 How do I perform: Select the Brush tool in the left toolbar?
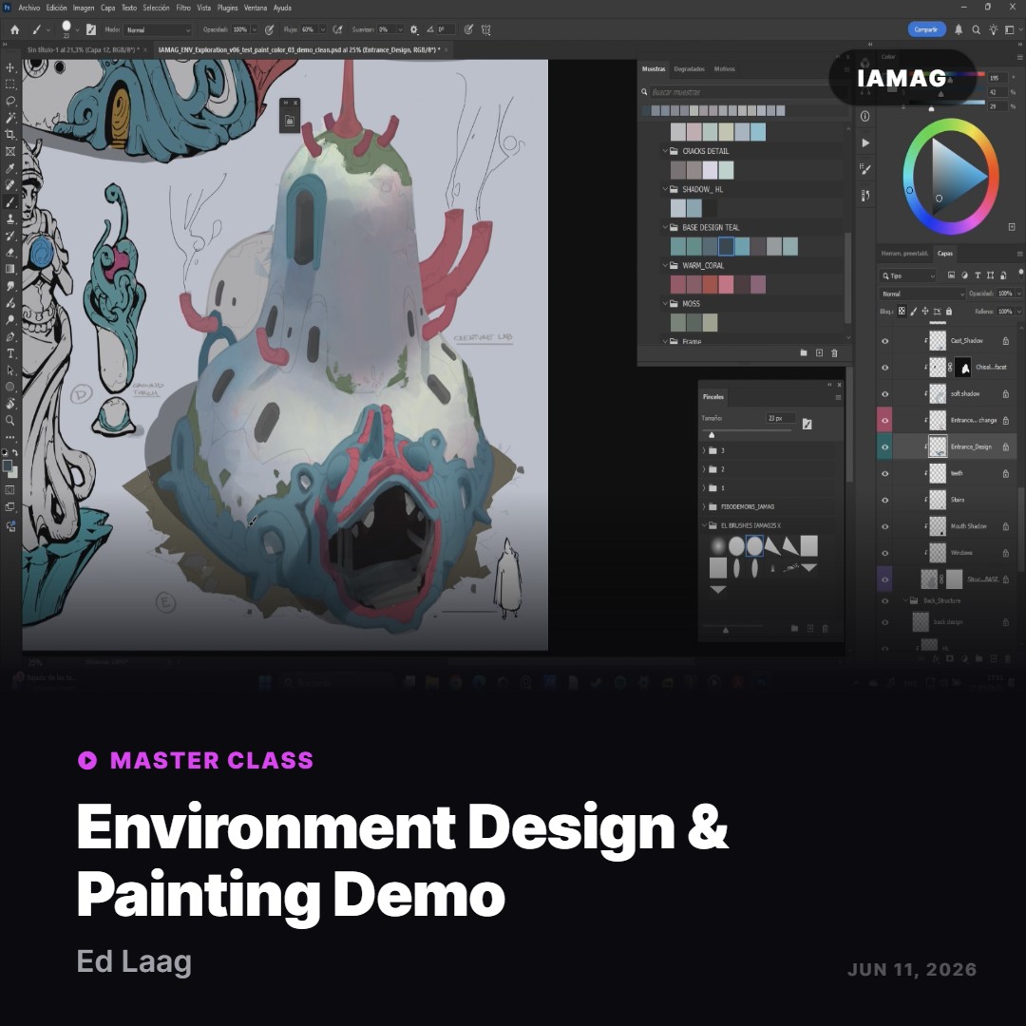coord(9,201)
